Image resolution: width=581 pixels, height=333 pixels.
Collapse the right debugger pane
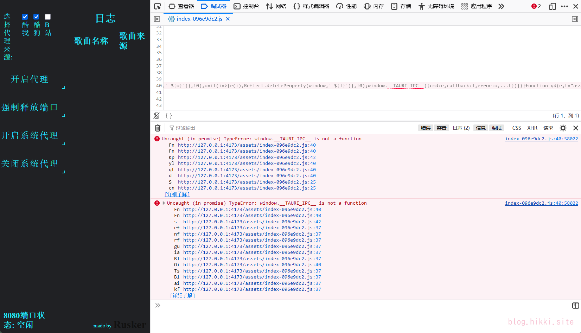(575, 19)
